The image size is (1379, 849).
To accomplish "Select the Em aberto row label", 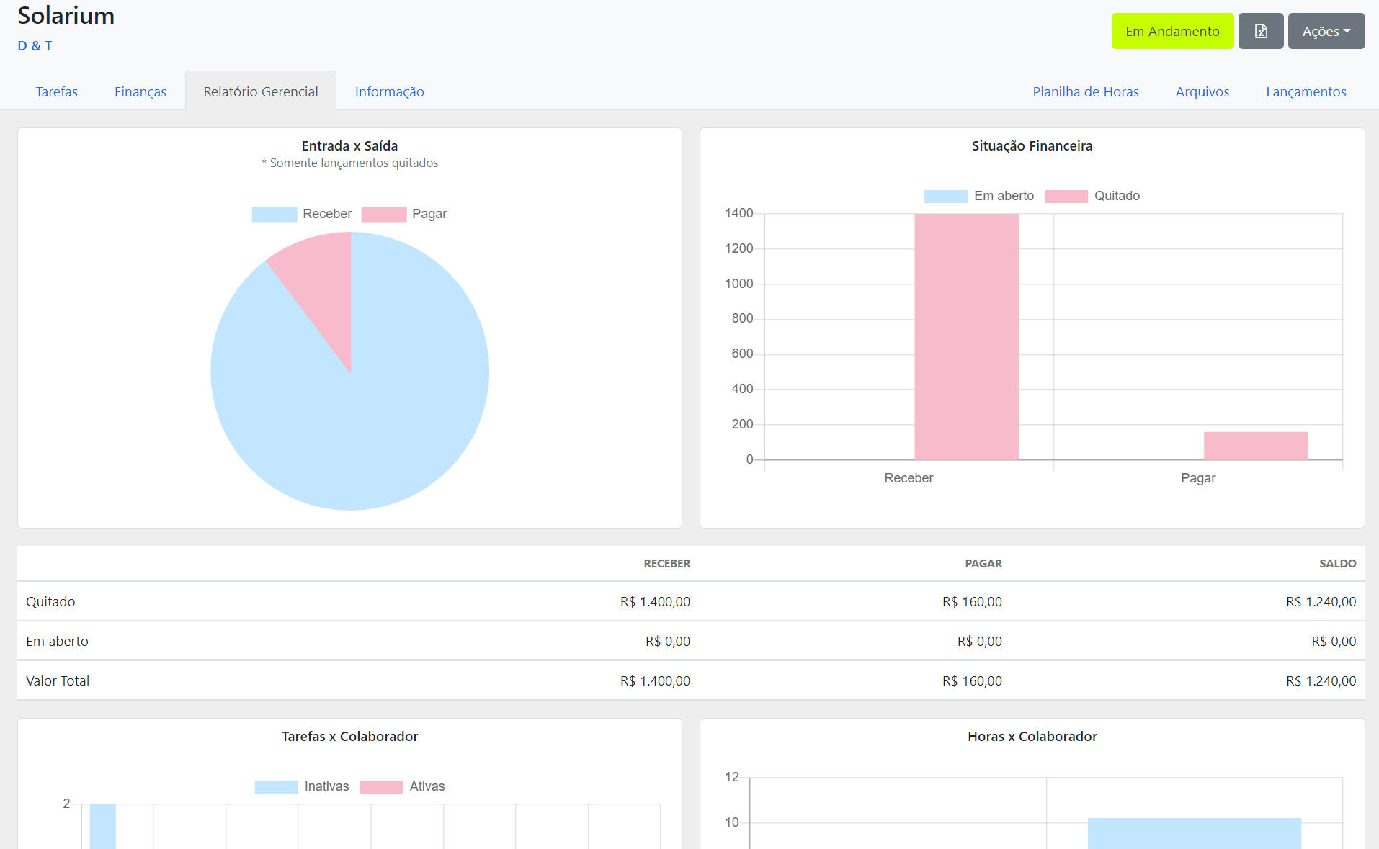I will (x=57, y=641).
